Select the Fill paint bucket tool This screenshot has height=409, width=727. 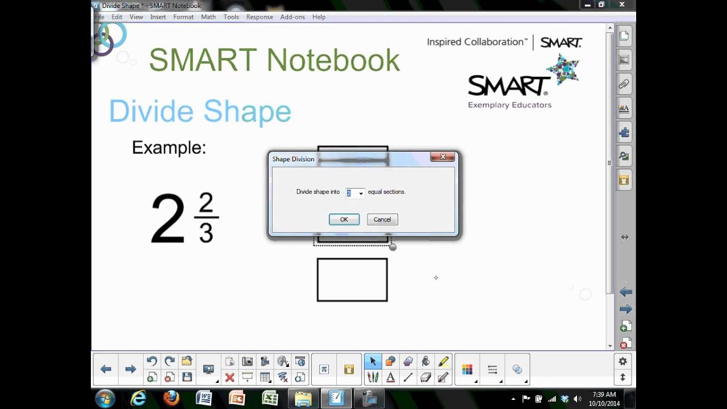tap(425, 361)
